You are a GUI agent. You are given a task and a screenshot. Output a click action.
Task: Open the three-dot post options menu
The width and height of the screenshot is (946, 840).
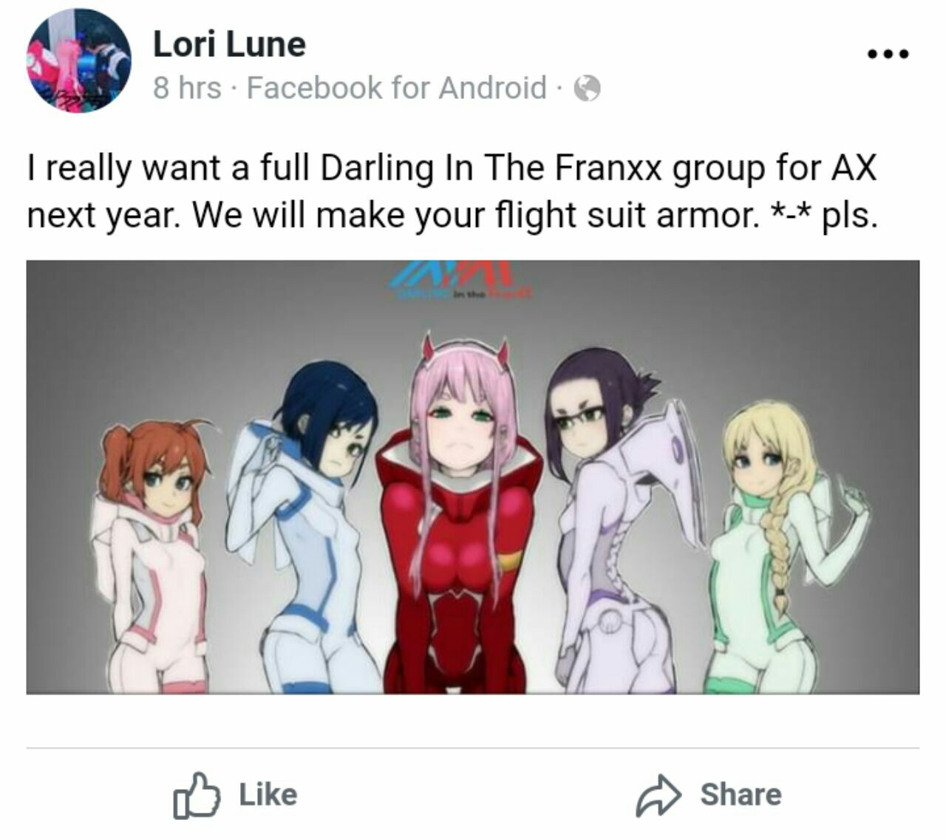[888, 54]
